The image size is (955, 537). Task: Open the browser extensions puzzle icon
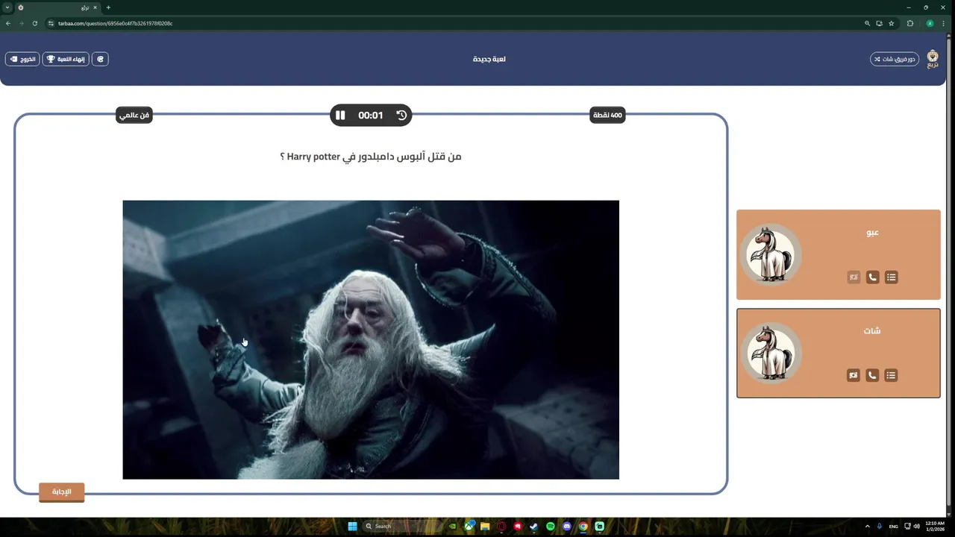(x=910, y=23)
